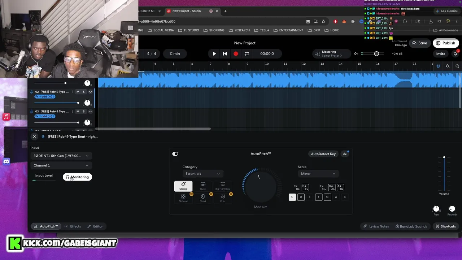
Task: Zoom out timeline with magnifier minus
Action: coord(448,66)
